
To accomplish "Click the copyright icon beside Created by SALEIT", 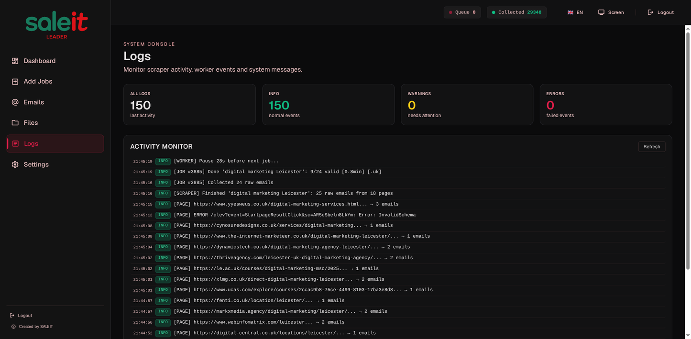I will click(13, 327).
